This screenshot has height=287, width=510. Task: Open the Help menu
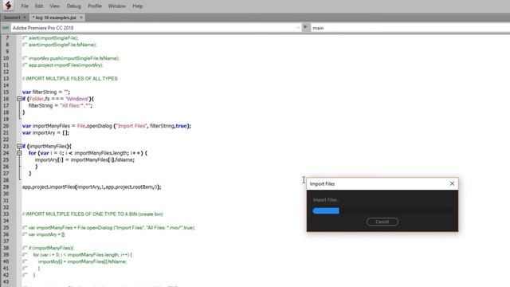[138, 6]
